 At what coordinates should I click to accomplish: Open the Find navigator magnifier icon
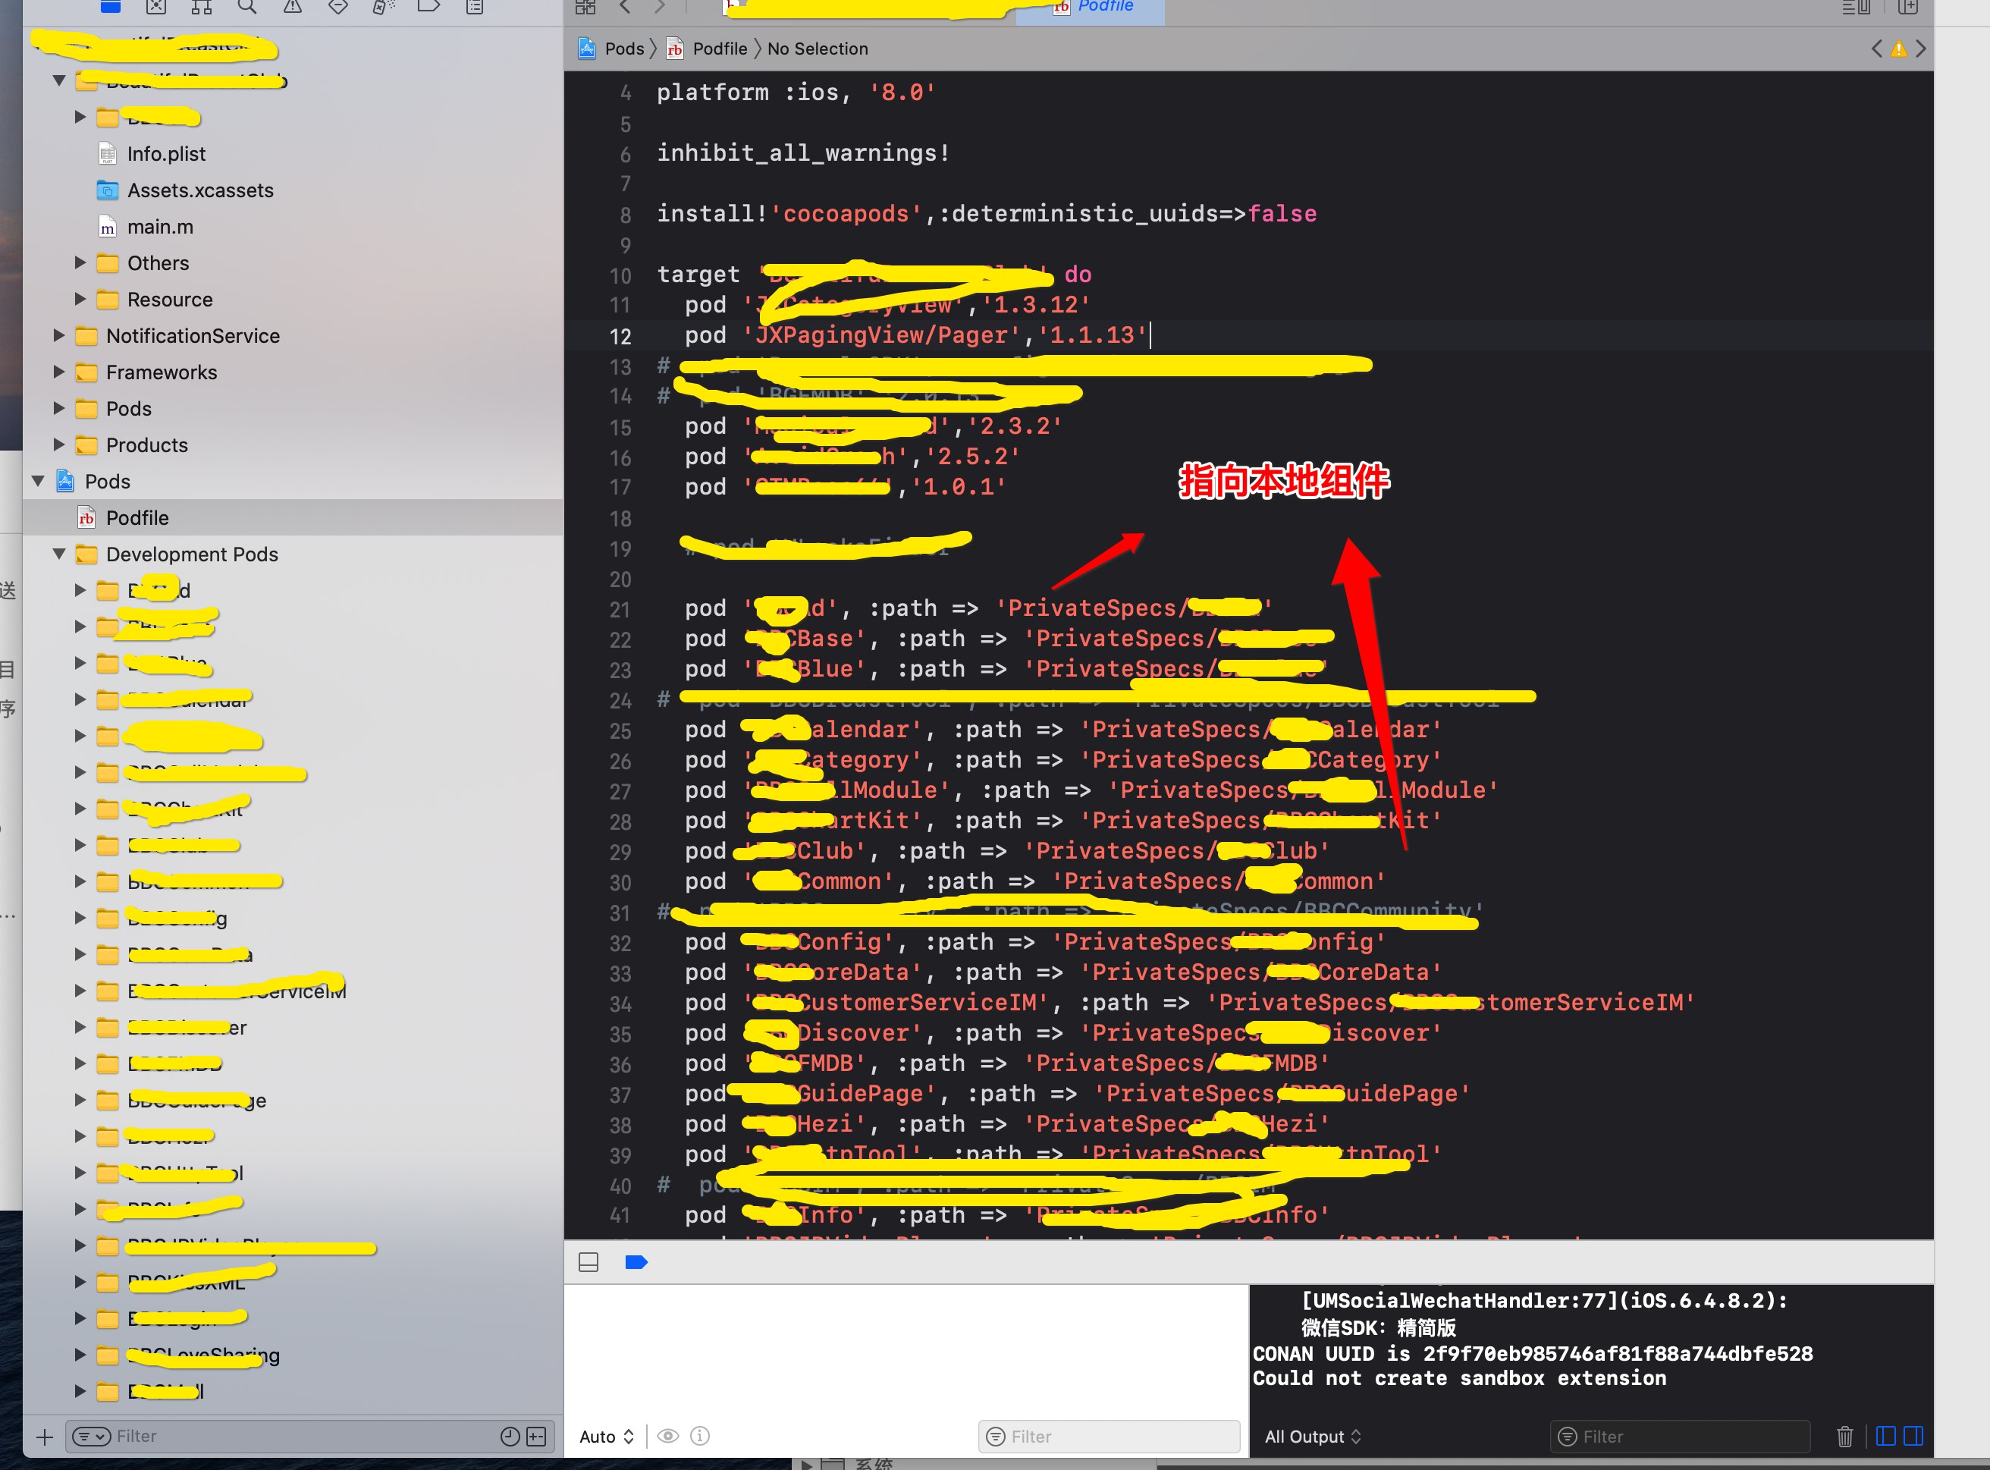(247, 7)
